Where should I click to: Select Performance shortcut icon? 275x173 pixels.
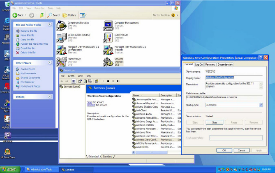pos(61,62)
